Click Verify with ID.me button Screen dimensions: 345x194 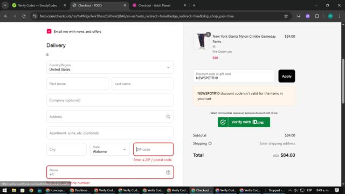pos(244,122)
